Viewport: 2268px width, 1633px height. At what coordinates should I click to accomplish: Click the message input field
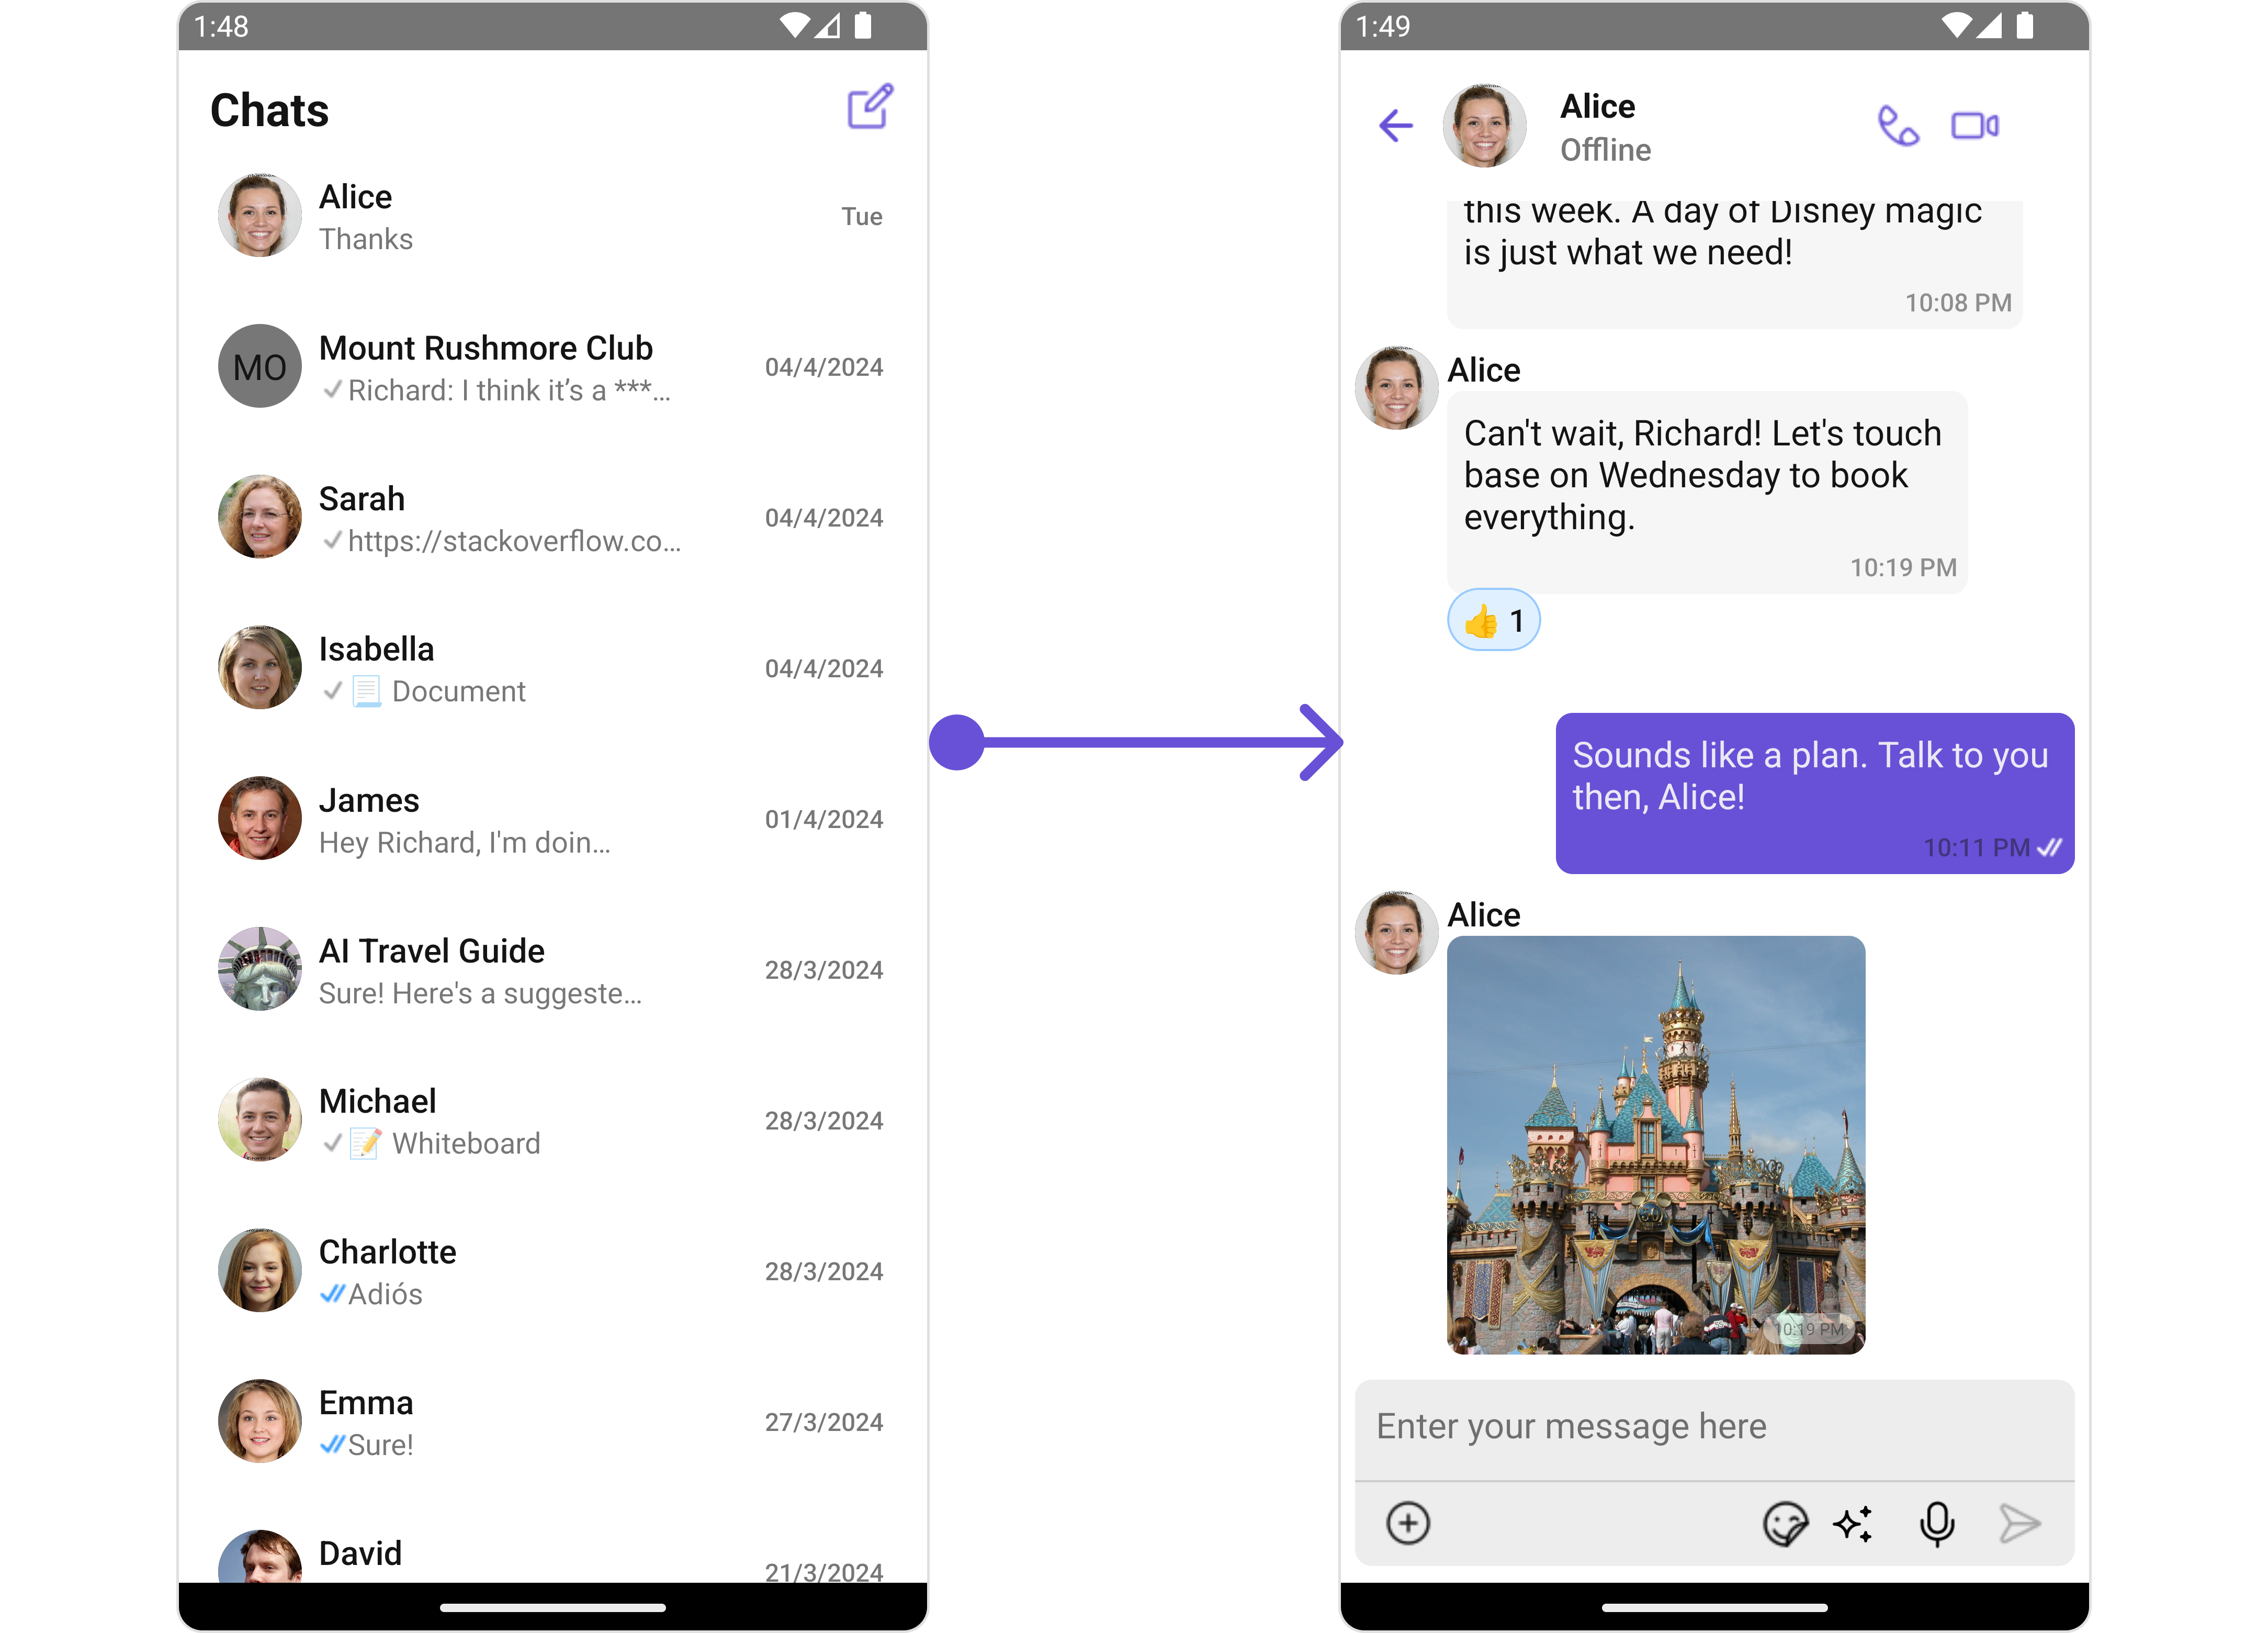coord(1713,1427)
